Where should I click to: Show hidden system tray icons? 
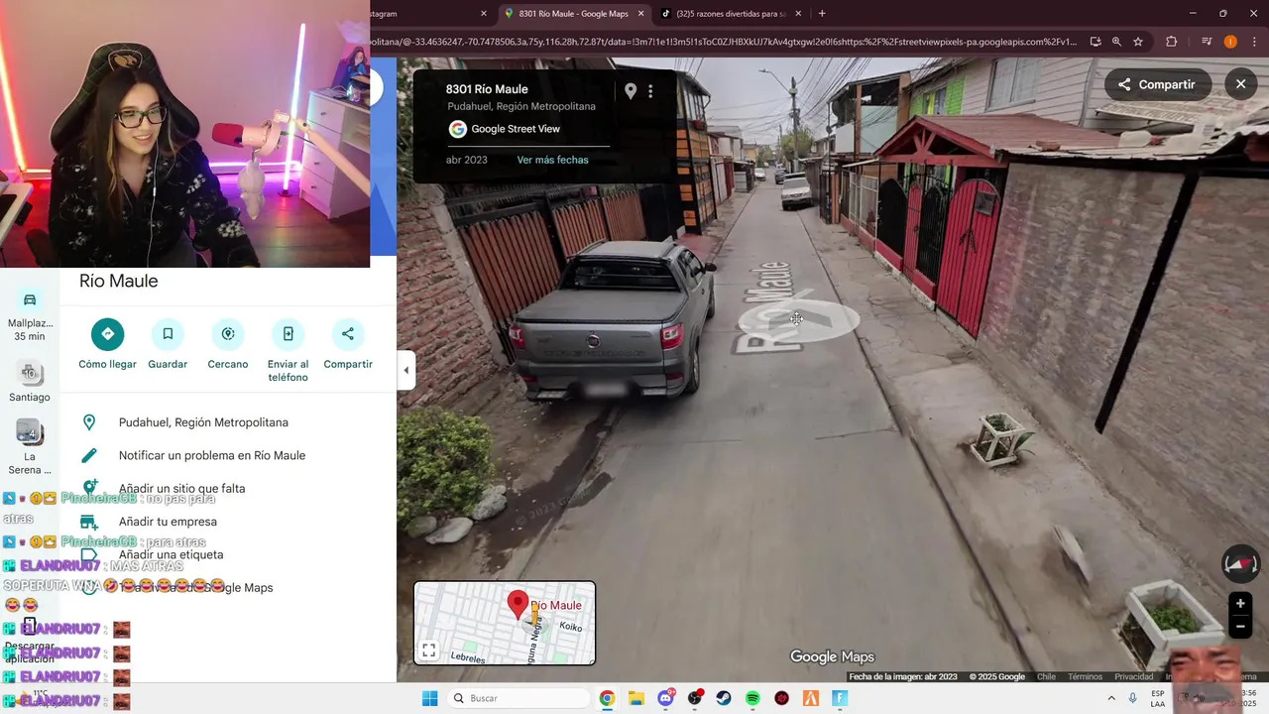pos(1111,698)
